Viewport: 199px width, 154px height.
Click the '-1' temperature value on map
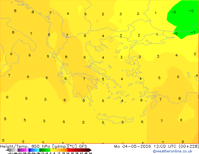pyautogui.click(x=193, y=32)
